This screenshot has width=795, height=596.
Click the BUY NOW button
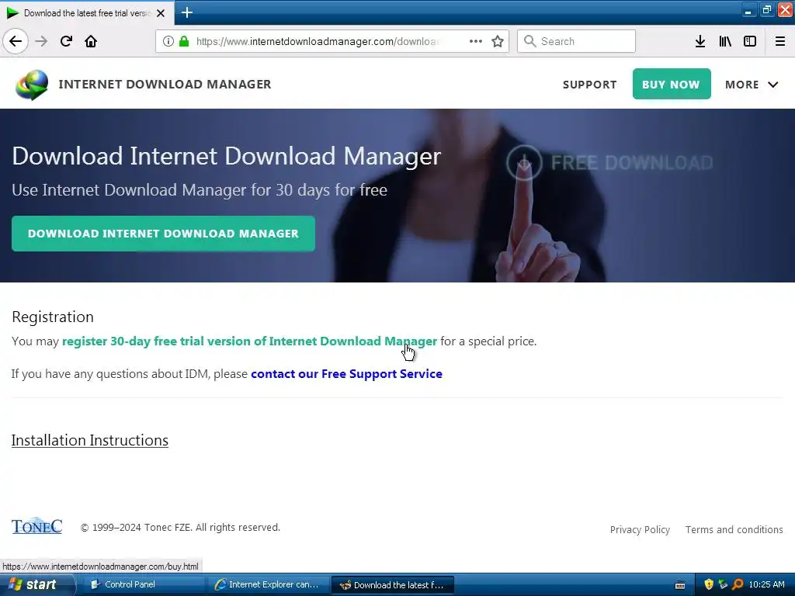click(672, 84)
